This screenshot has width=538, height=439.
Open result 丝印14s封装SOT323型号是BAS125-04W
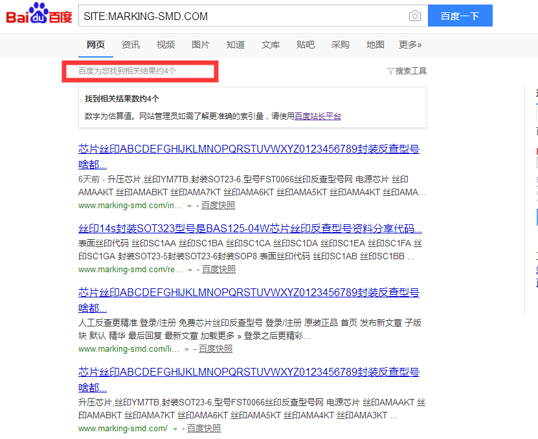point(250,228)
